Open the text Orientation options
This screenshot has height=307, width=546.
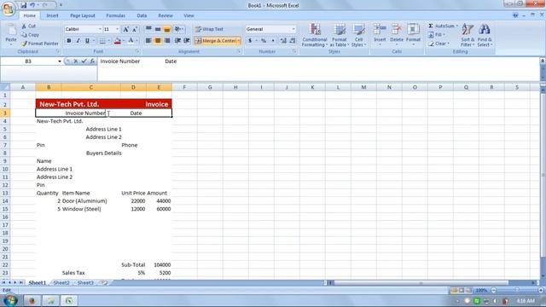[178, 29]
